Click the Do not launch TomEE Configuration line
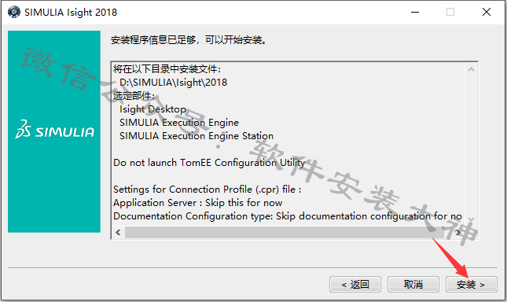 coord(209,163)
